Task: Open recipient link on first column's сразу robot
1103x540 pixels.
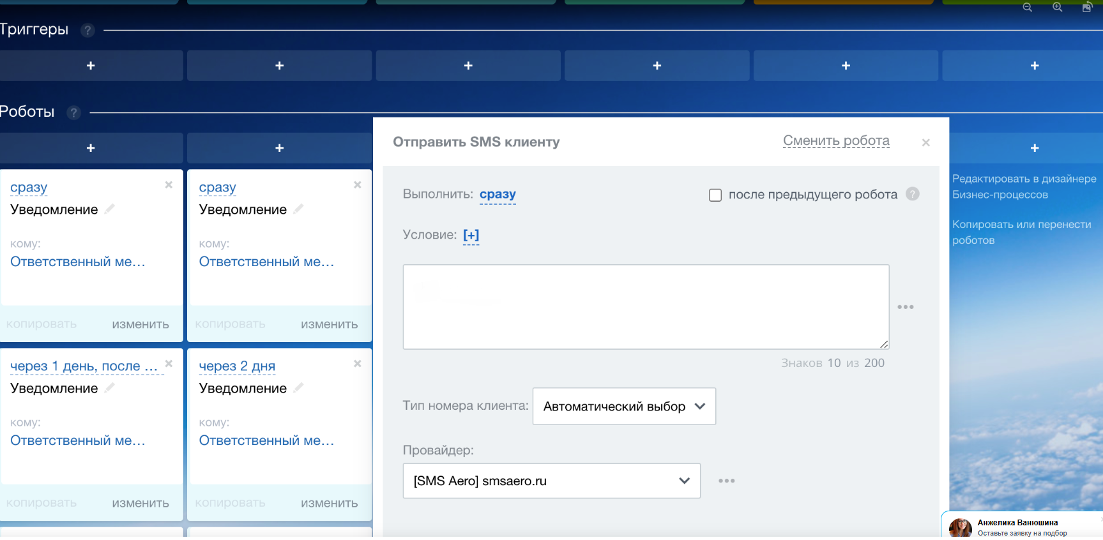Action: click(x=78, y=262)
